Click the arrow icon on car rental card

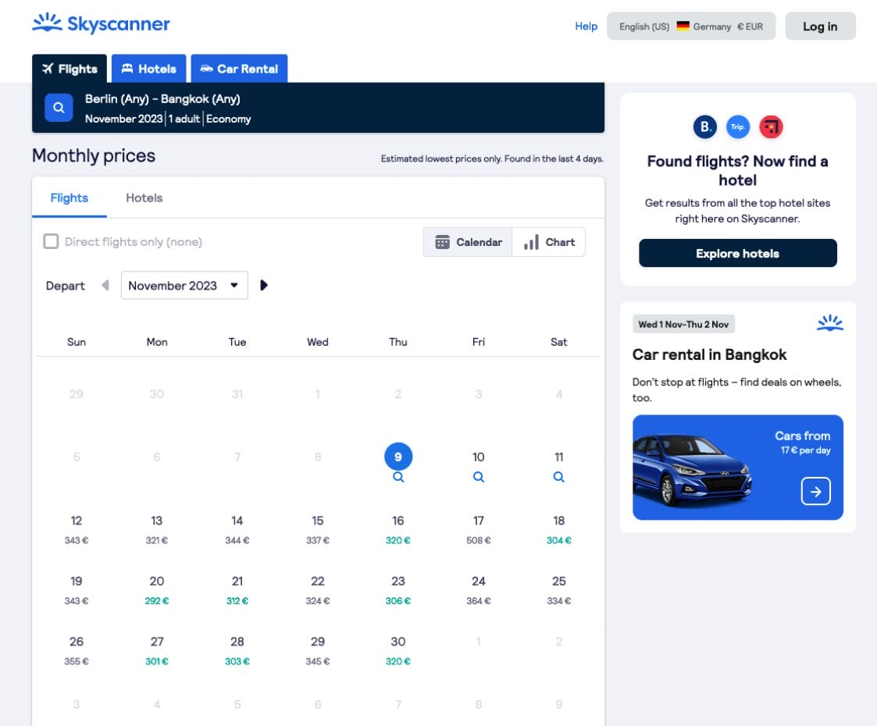(x=815, y=491)
